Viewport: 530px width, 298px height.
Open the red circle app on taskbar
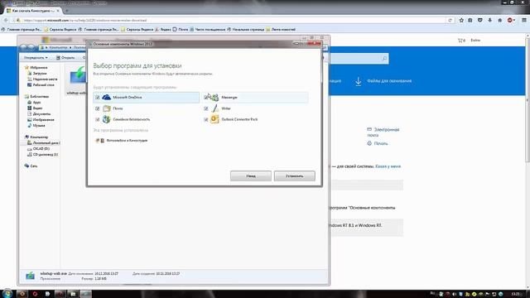tap(35, 294)
